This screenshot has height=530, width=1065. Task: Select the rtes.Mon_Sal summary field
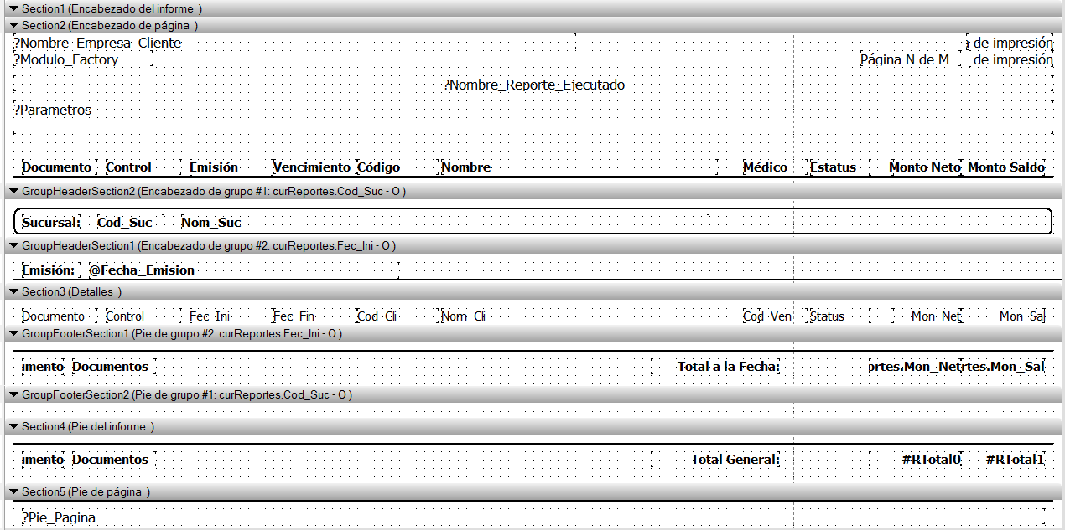(1005, 367)
